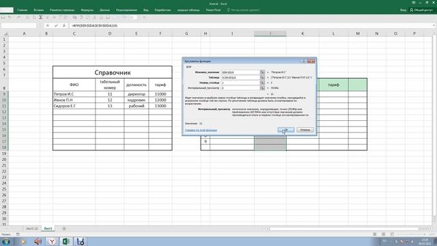The width and height of the screenshot is (437, 246).
Task: Select the cell containing Иванов П.Н
Action: coord(74,100)
